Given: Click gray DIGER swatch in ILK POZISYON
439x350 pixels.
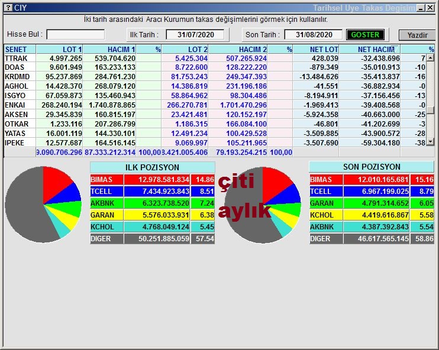Looking at the screenshot, I should (106, 239).
